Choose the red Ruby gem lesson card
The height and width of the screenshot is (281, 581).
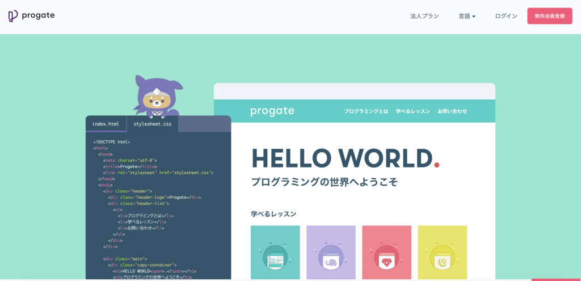pos(386,253)
